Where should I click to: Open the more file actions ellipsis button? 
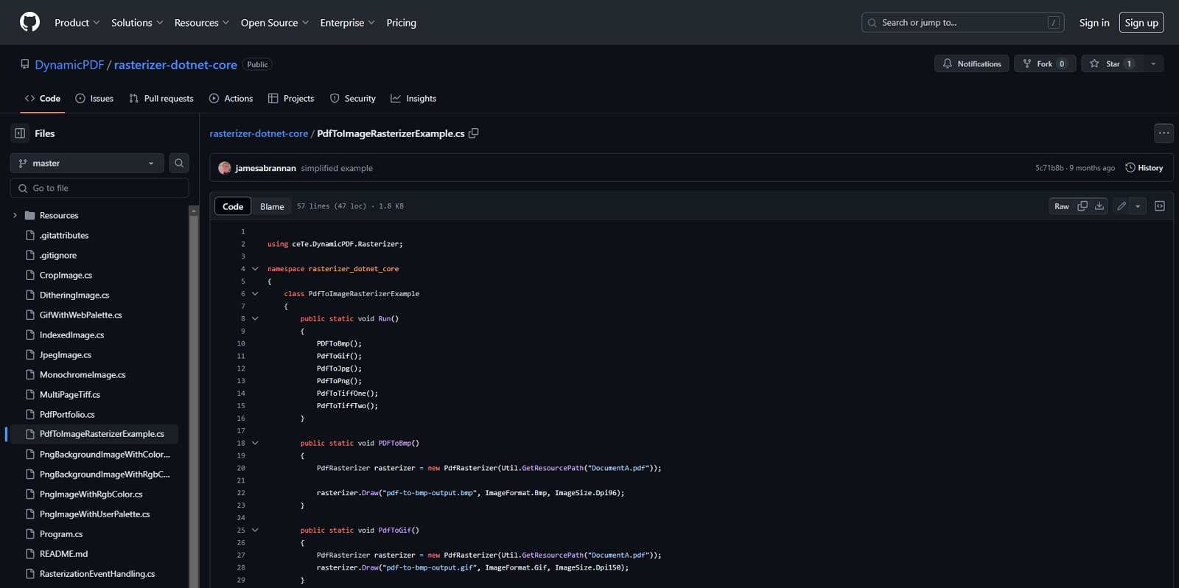[x=1164, y=133]
